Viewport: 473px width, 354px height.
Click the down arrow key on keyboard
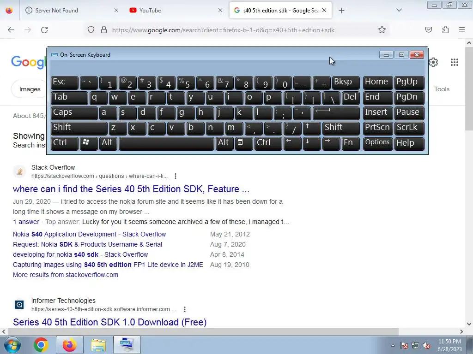tap(311, 143)
